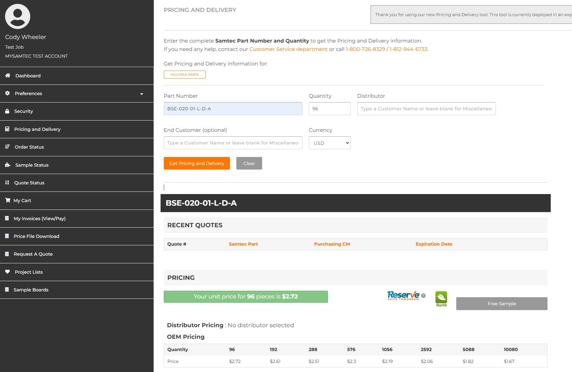Open the Currency USD dropdown
The image size is (572, 372).
(x=330, y=143)
